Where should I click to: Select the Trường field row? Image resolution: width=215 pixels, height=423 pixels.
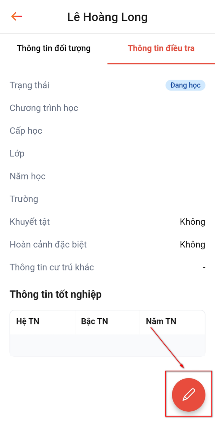click(x=24, y=199)
